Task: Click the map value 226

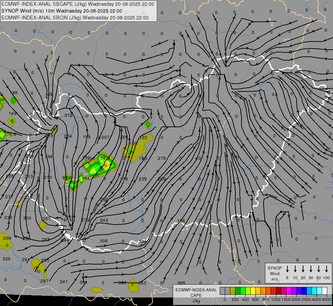Action: point(10,176)
